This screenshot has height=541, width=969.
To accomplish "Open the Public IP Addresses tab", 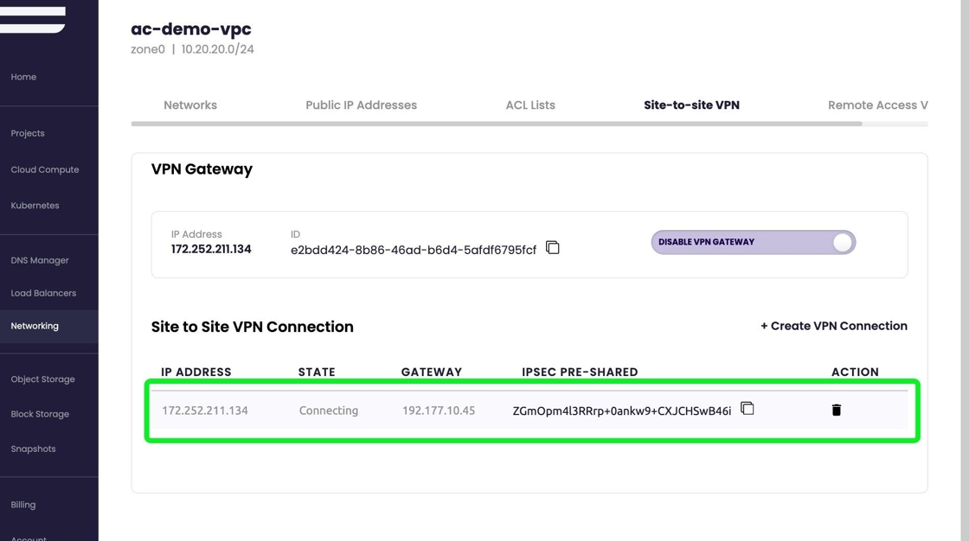I will click(361, 105).
